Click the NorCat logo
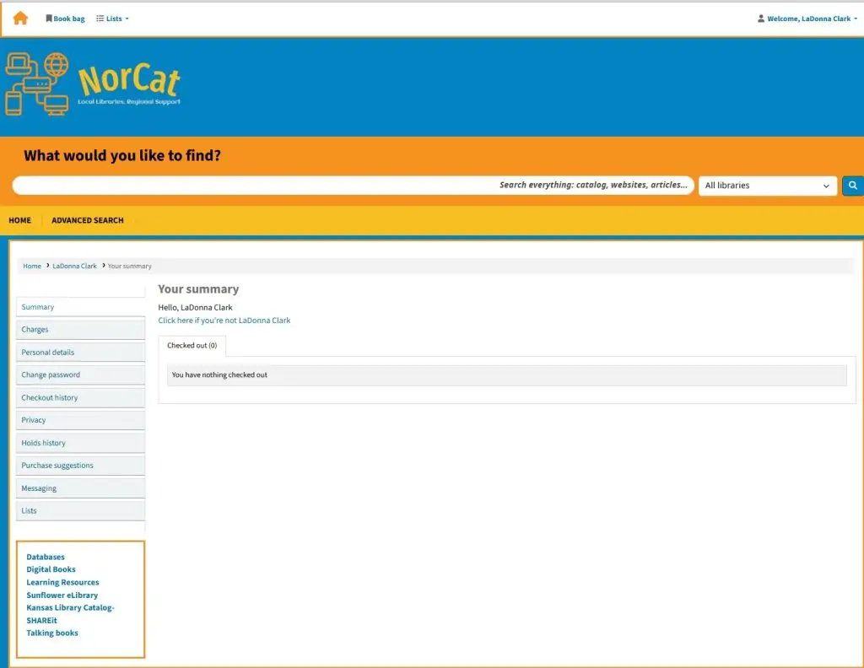Screen dimensions: 864x668 coord(93,83)
